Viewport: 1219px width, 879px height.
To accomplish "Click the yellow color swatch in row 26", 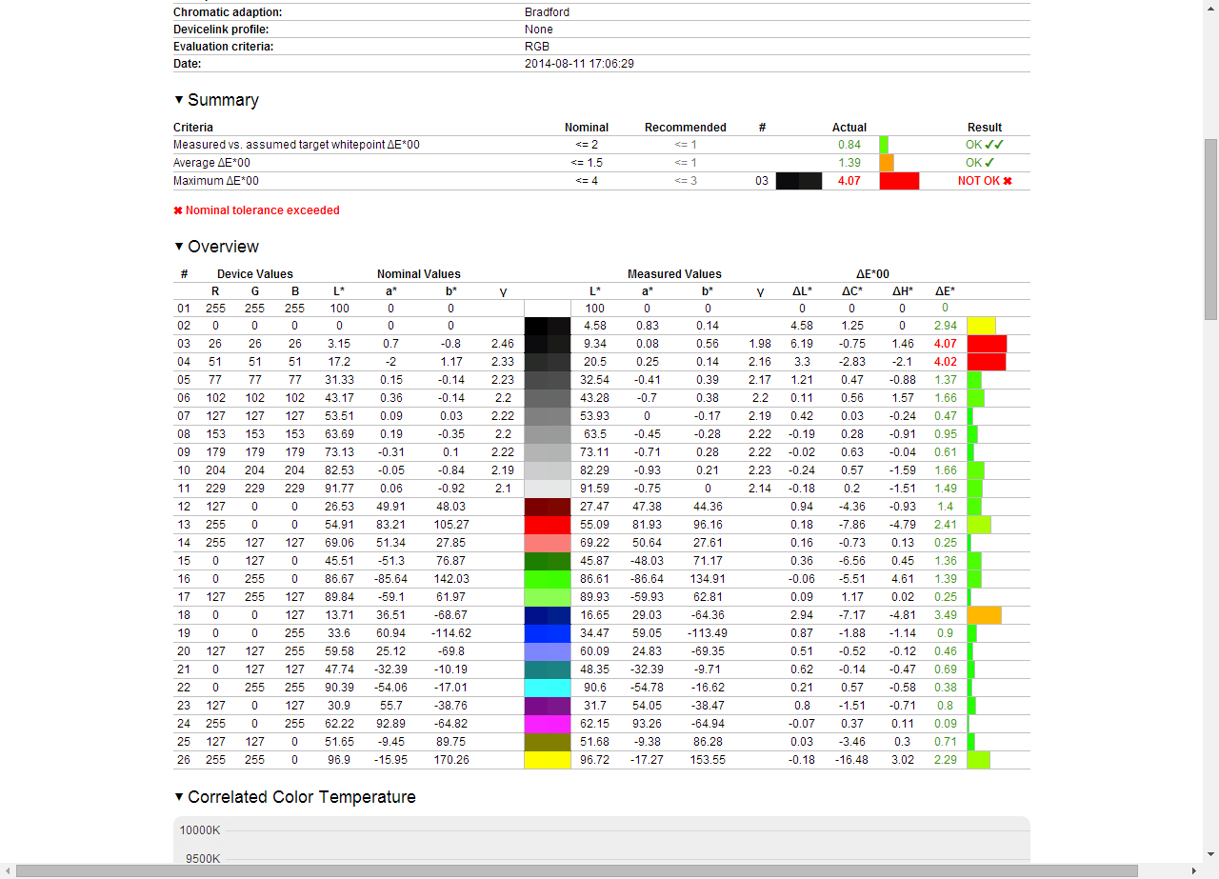I will 548,760.
